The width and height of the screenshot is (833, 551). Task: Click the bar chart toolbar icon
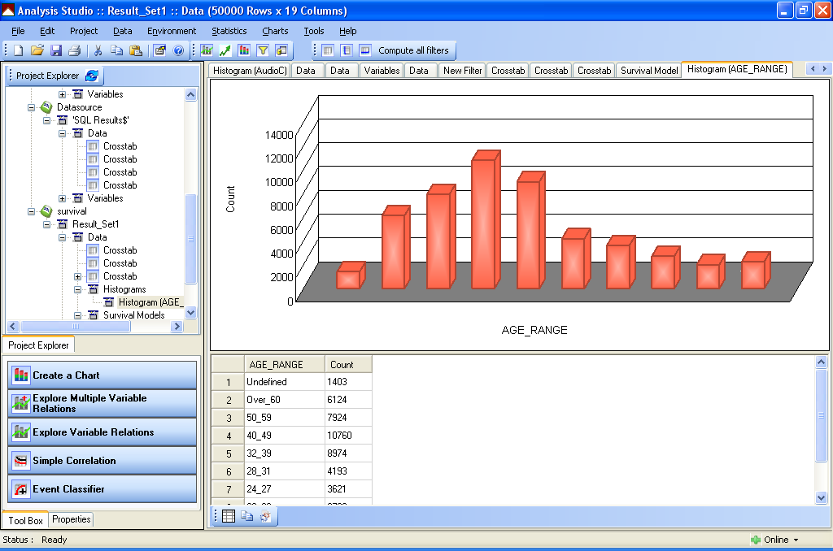(244, 50)
